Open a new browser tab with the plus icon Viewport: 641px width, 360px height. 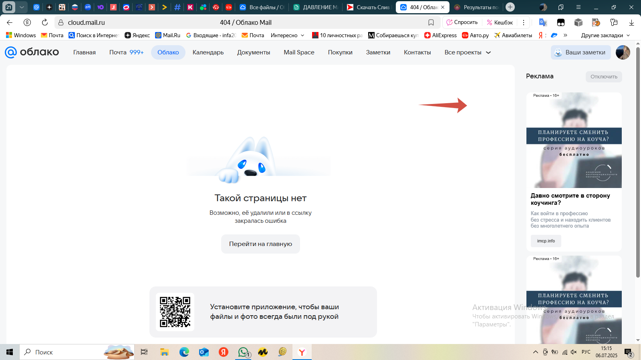click(x=510, y=7)
